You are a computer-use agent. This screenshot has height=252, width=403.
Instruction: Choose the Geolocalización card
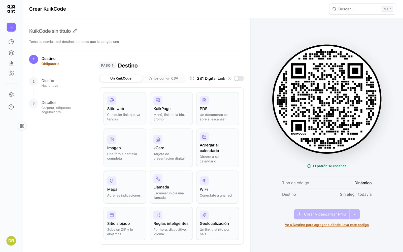[x=218, y=224]
